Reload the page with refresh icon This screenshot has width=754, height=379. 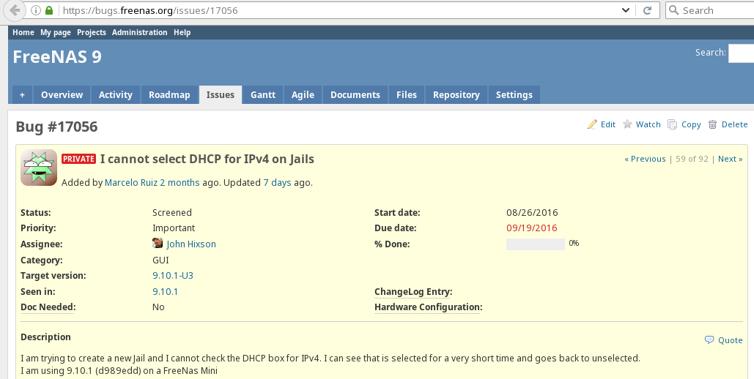[x=648, y=10]
